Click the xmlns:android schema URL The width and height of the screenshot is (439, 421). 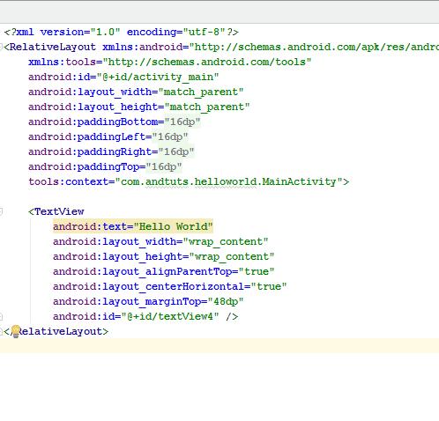314,47
